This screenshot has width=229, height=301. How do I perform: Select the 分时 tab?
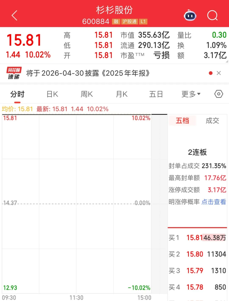(x=17, y=94)
